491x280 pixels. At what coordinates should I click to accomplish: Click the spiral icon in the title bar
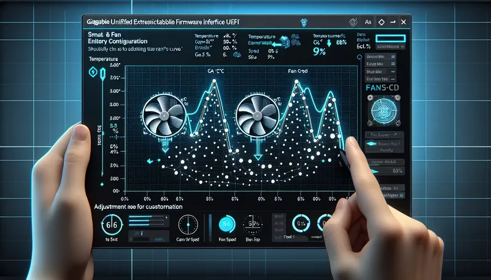pos(354,22)
